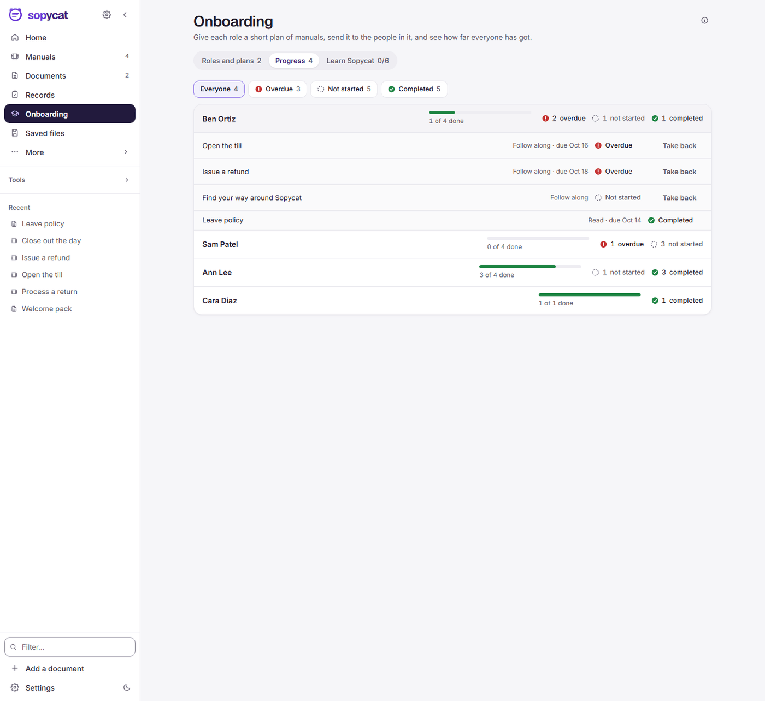
Task: Click the plus icon for Add a document
Action: click(15, 669)
